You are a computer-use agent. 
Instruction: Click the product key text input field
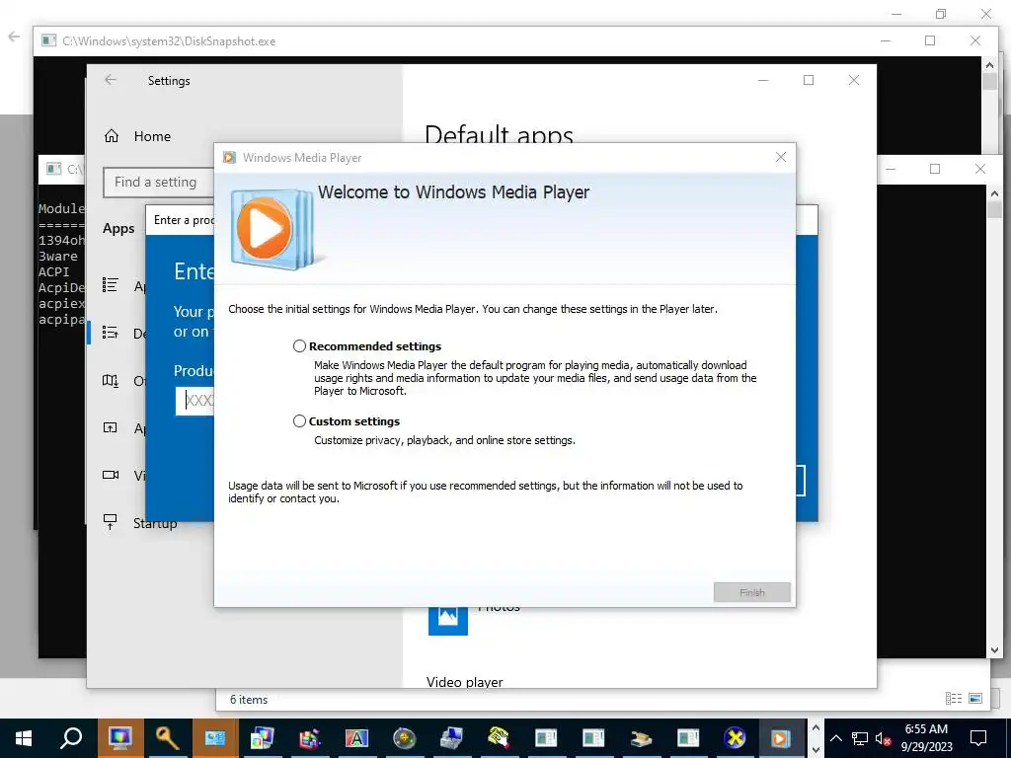(194, 401)
